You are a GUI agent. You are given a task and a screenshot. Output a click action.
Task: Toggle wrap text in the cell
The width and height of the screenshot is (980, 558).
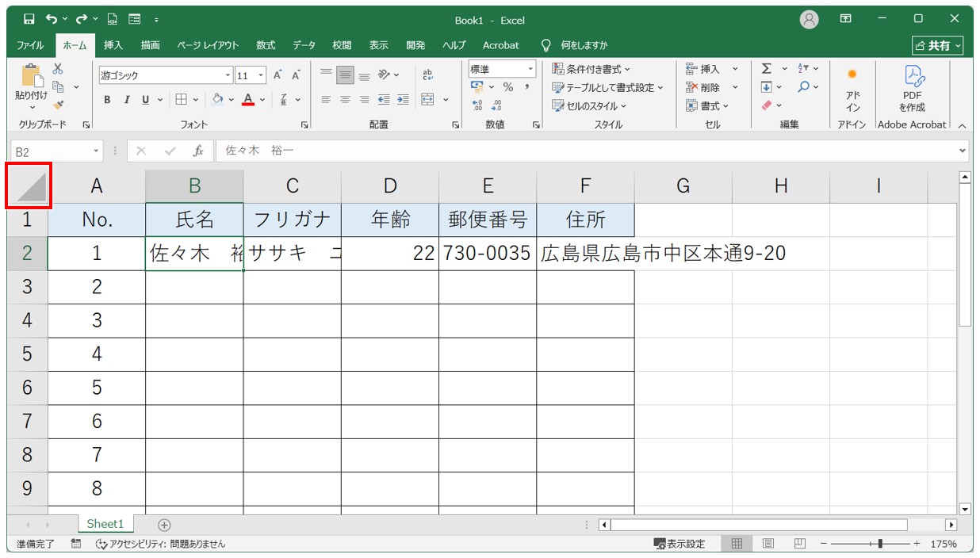point(428,75)
